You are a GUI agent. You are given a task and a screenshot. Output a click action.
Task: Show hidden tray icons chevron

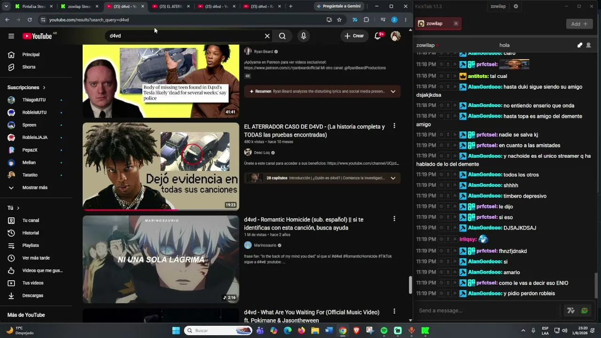coord(523,331)
